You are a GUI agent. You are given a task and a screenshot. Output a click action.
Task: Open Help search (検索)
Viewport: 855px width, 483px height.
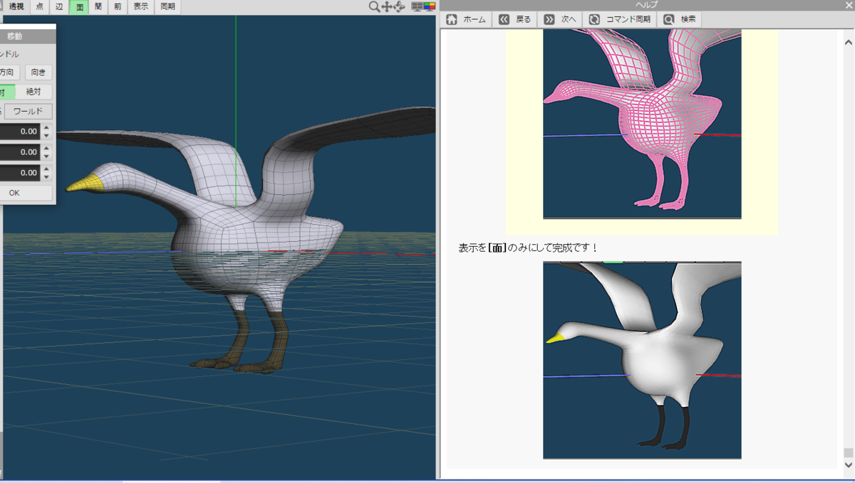coord(680,20)
